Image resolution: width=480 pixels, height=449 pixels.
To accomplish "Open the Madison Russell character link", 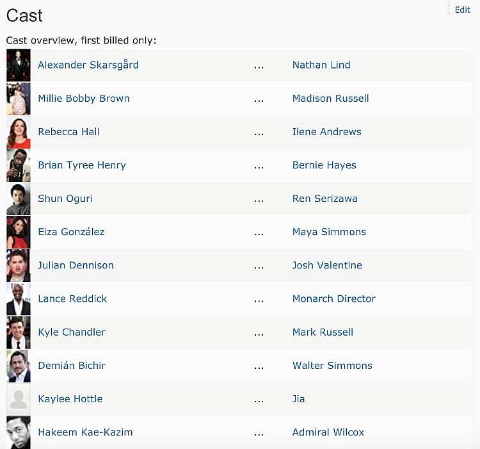I will [x=330, y=98].
